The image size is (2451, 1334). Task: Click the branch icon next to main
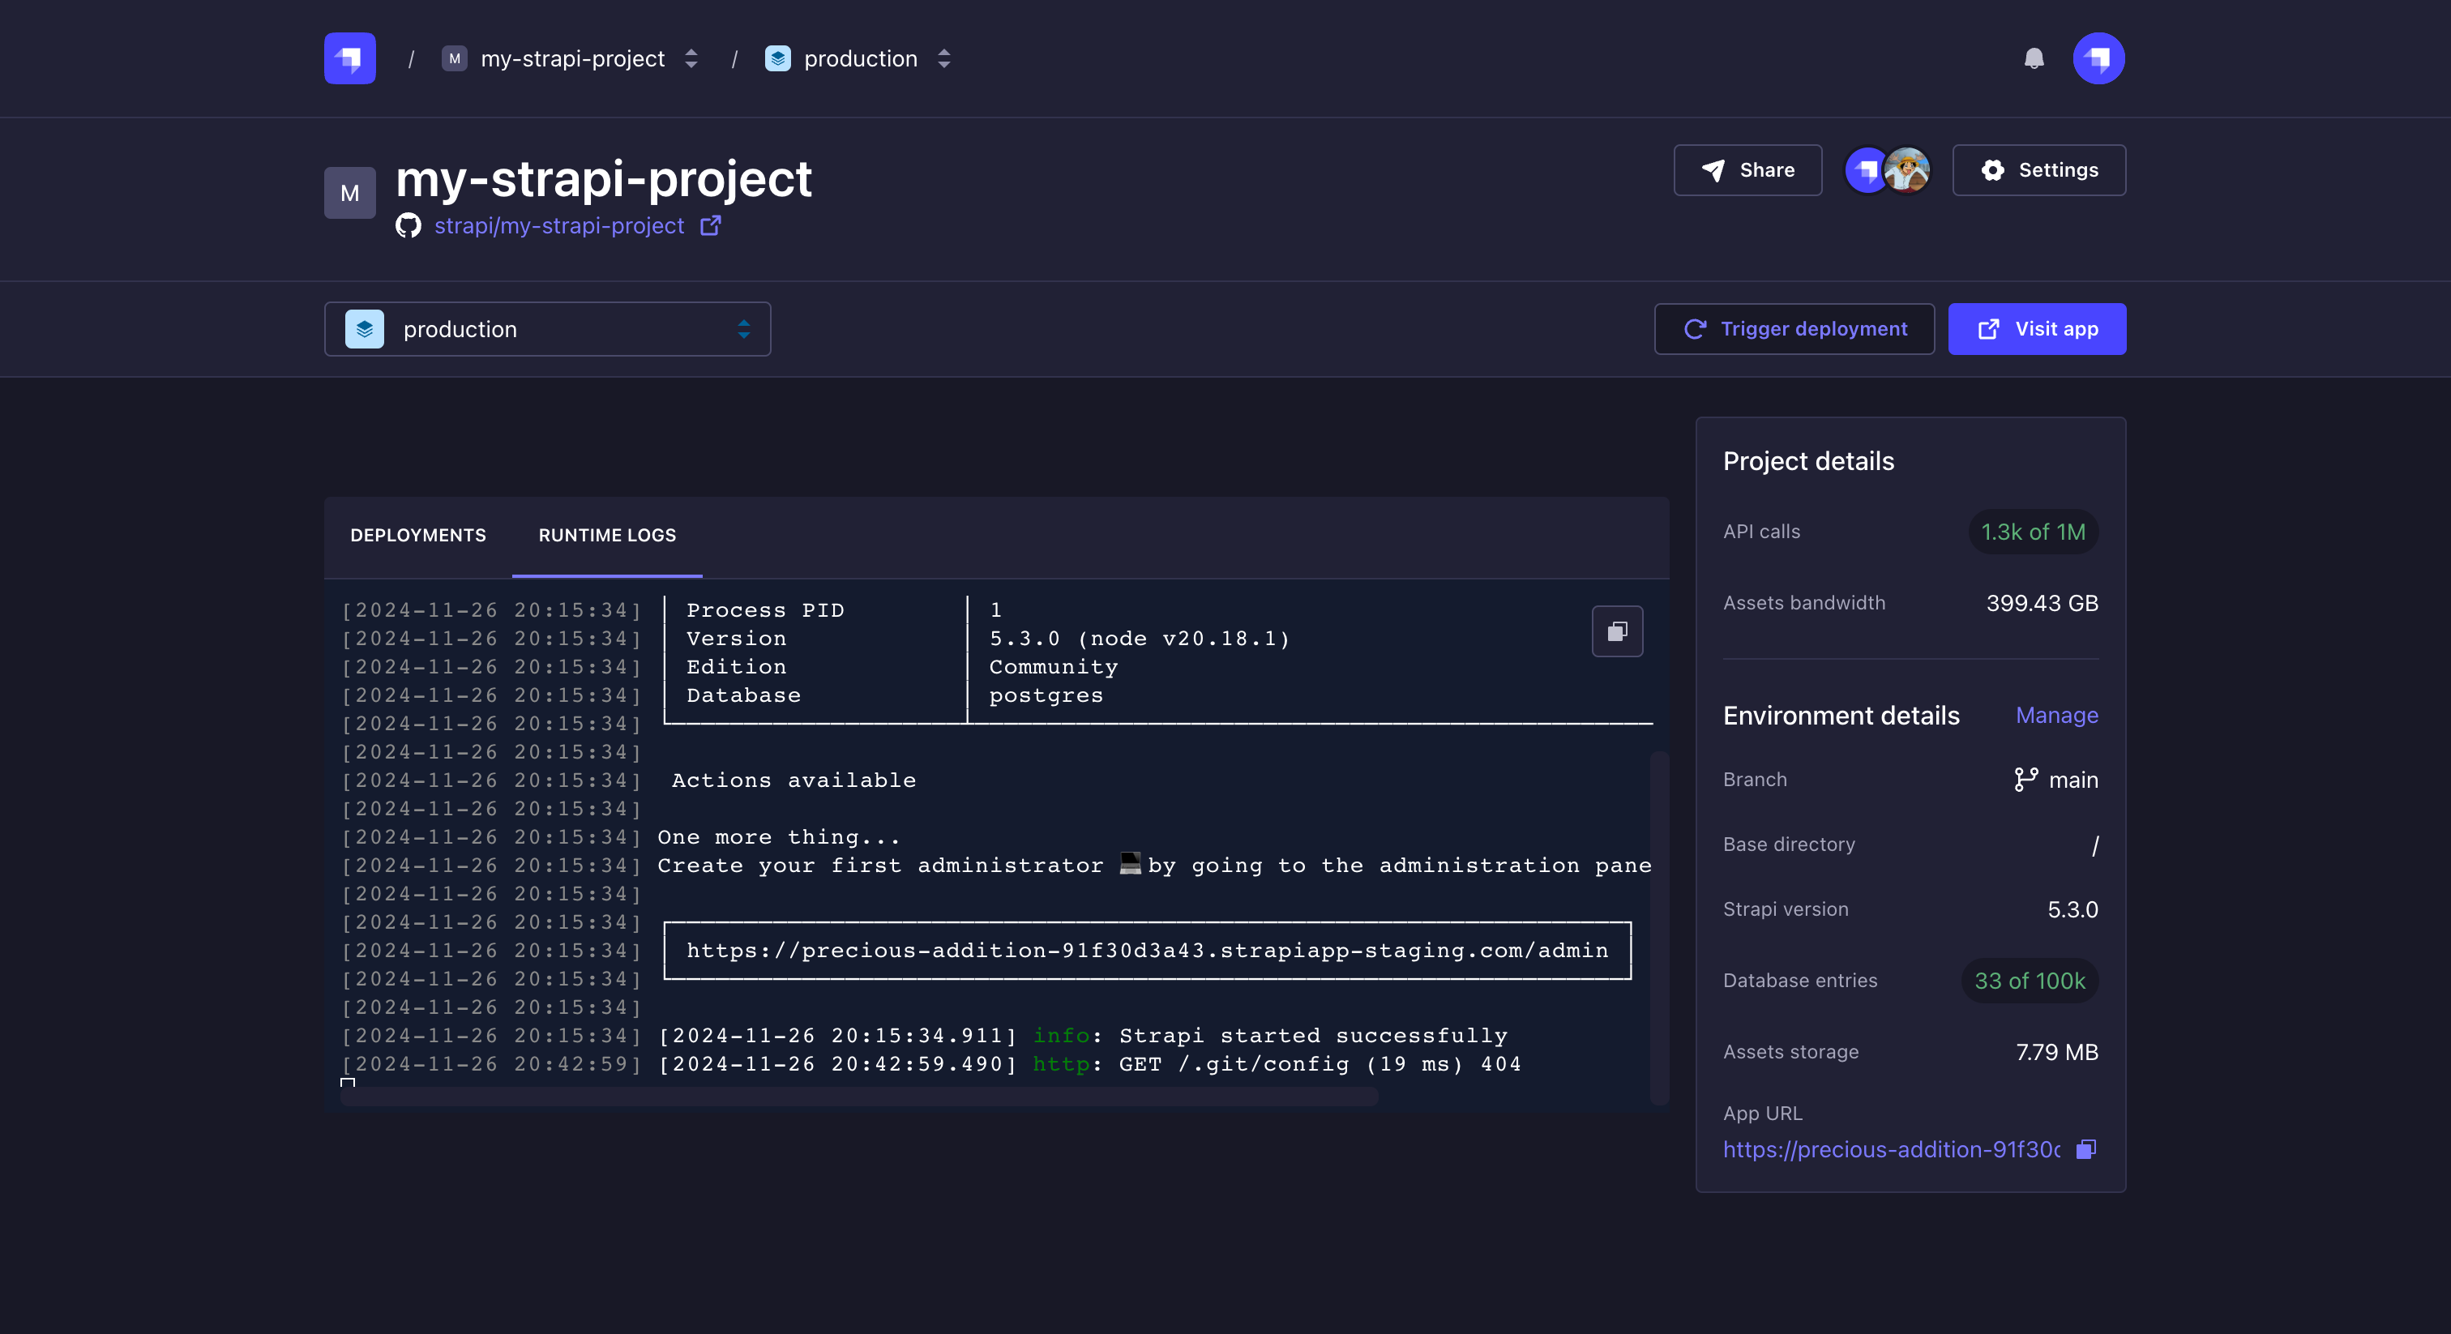click(2025, 780)
